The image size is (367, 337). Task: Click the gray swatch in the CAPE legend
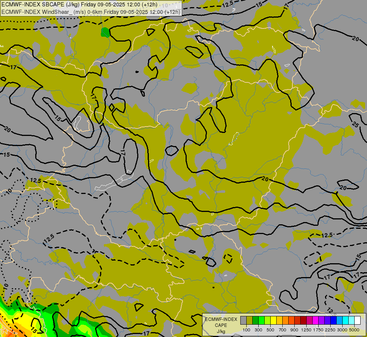pyautogui.click(x=243, y=321)
